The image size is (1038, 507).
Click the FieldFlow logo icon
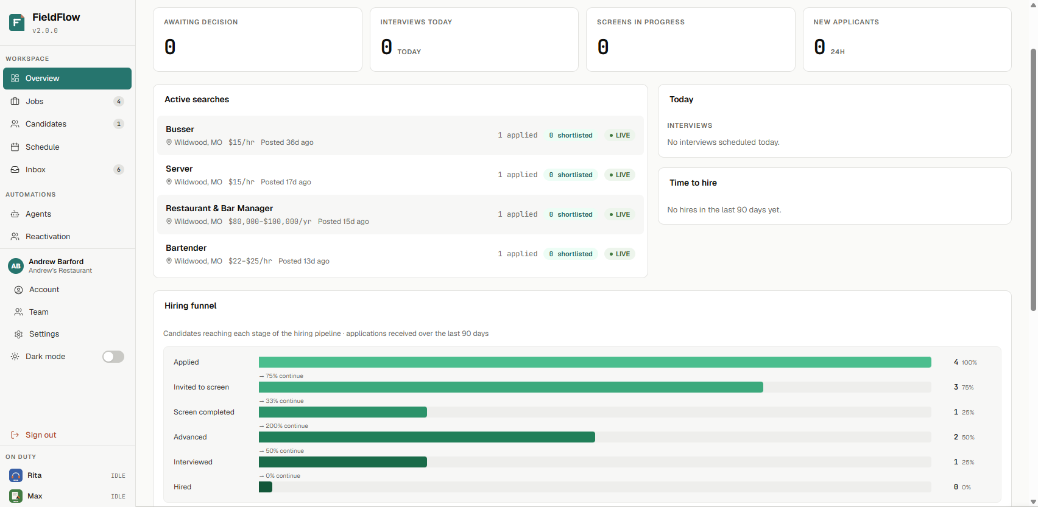pos(16,23)
